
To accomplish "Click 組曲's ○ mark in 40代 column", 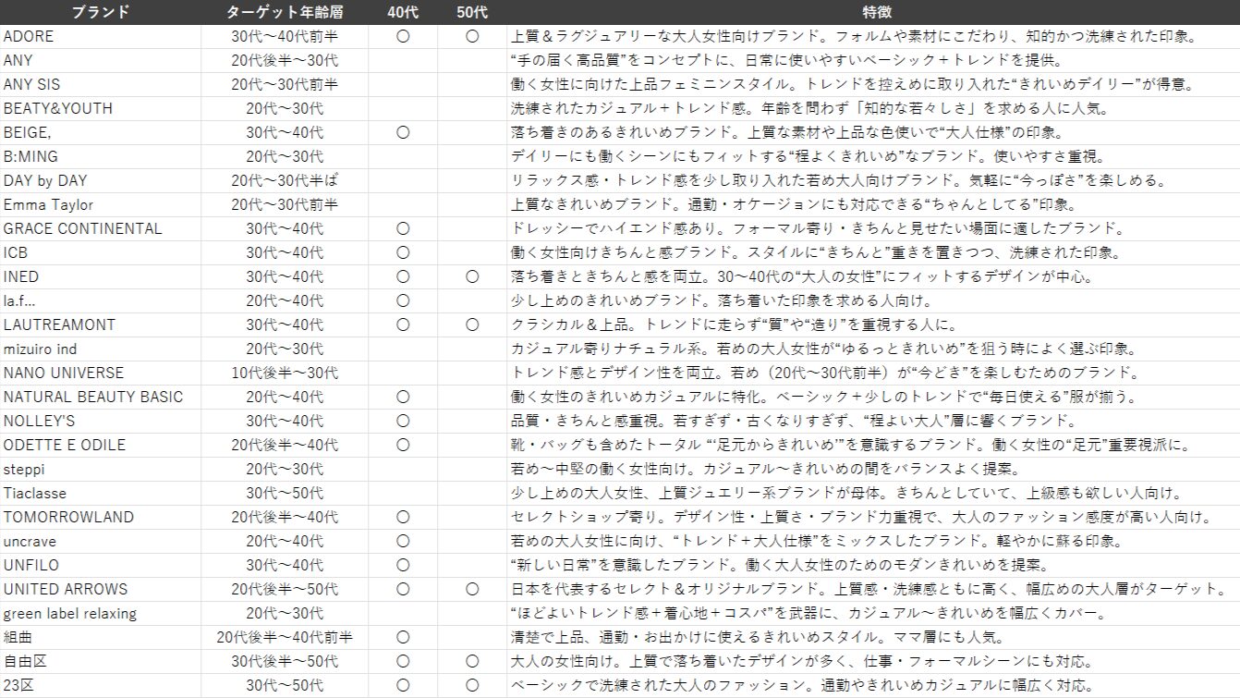I will point(401,637).
